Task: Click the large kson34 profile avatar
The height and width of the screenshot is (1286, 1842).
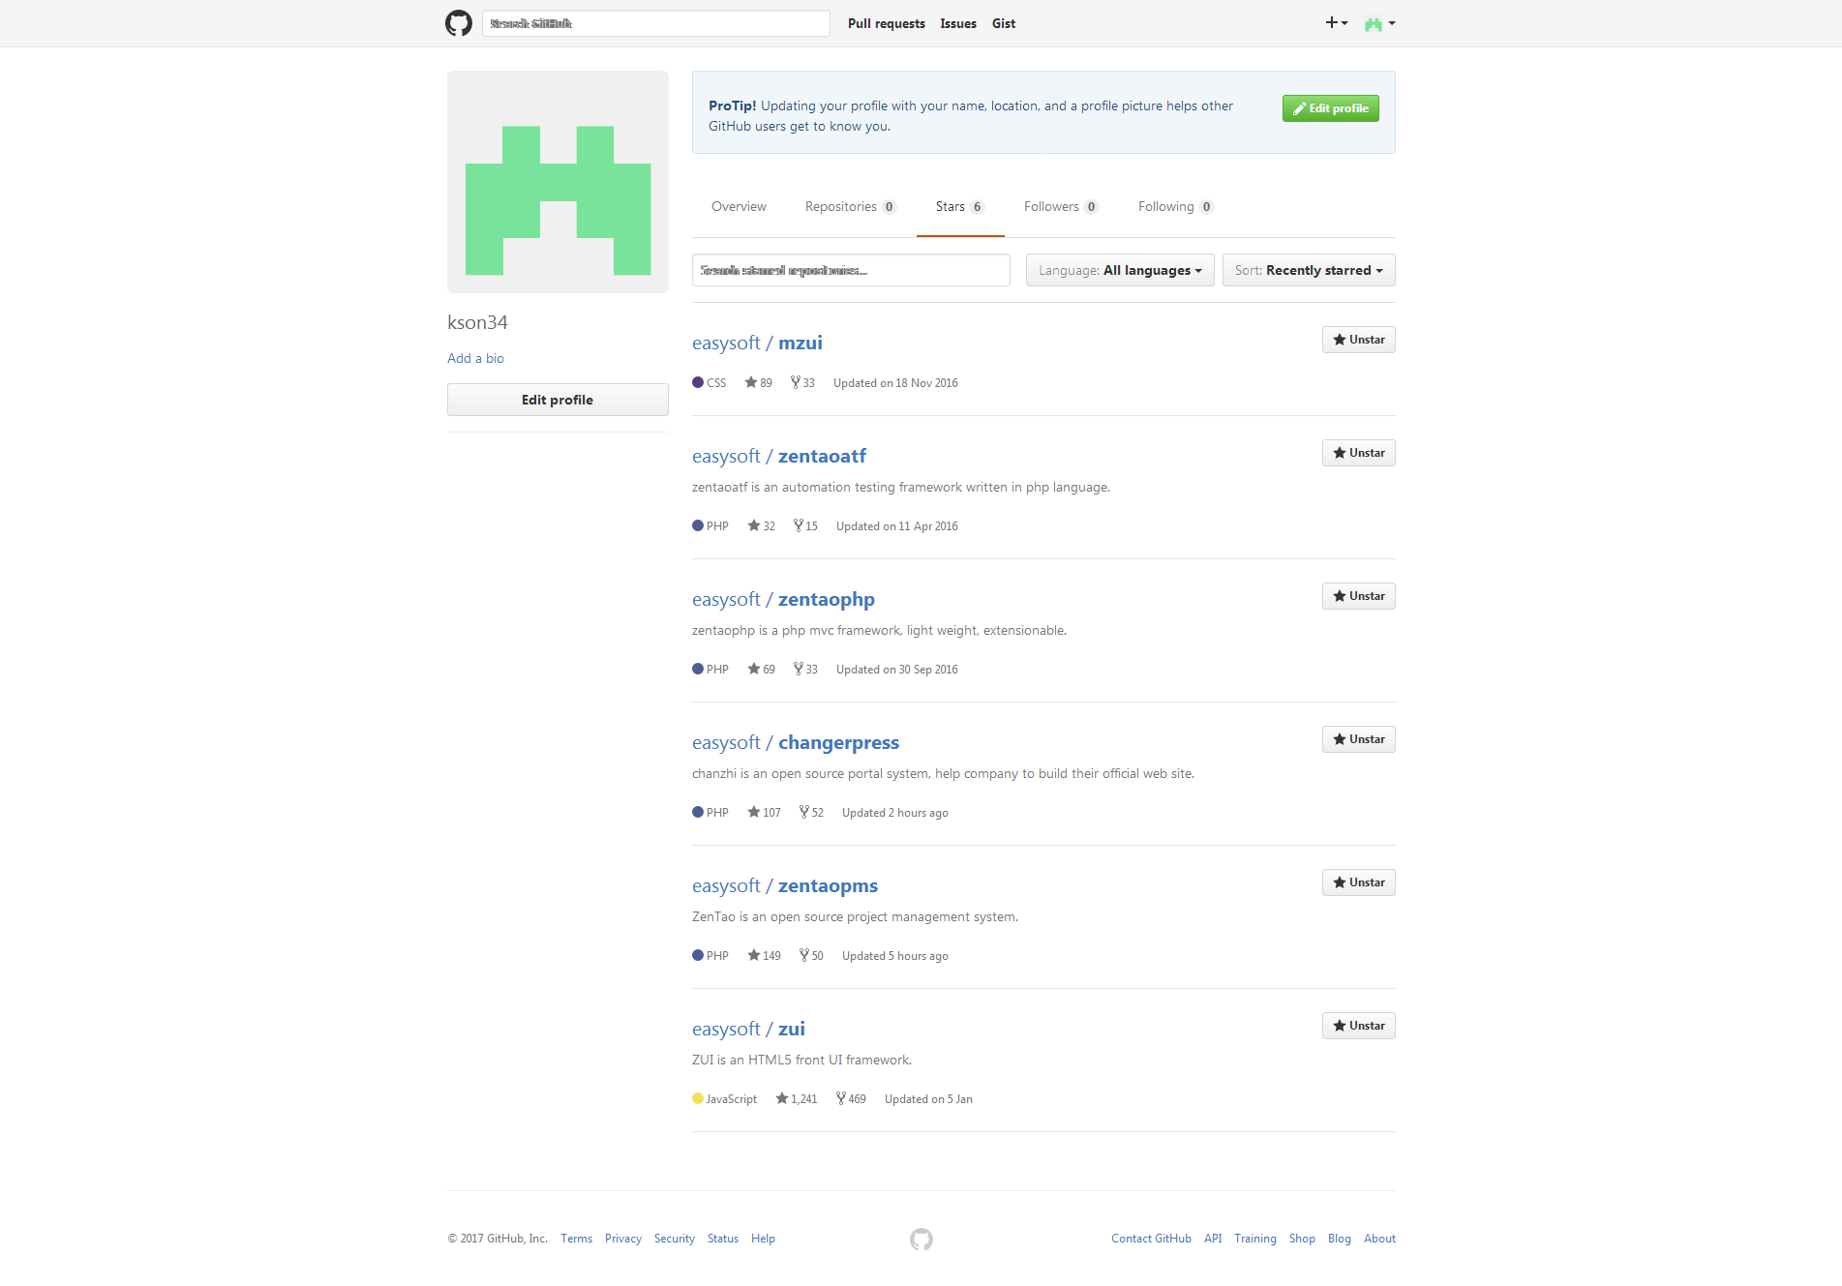Action: click(558, 182)
